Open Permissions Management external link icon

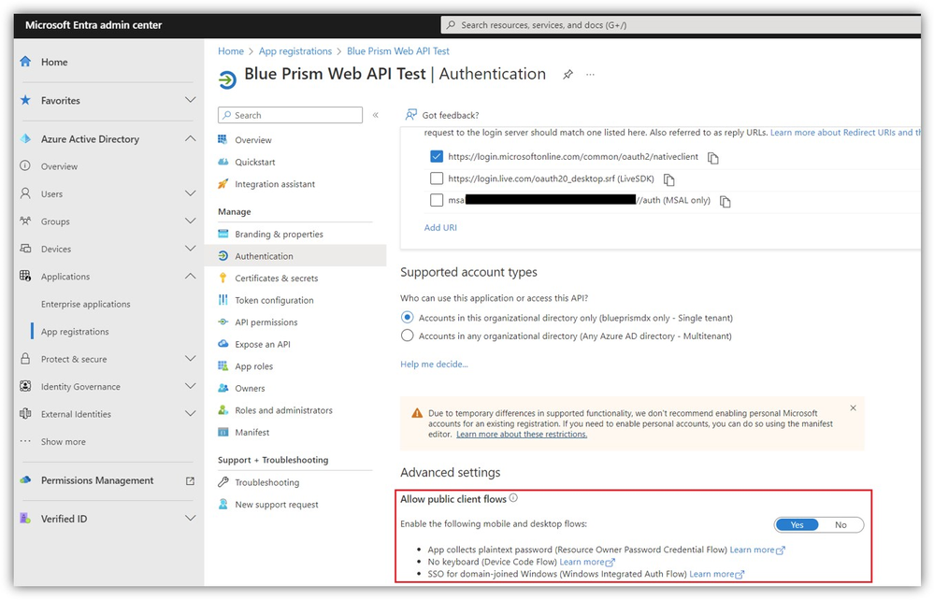click(190, 480)
